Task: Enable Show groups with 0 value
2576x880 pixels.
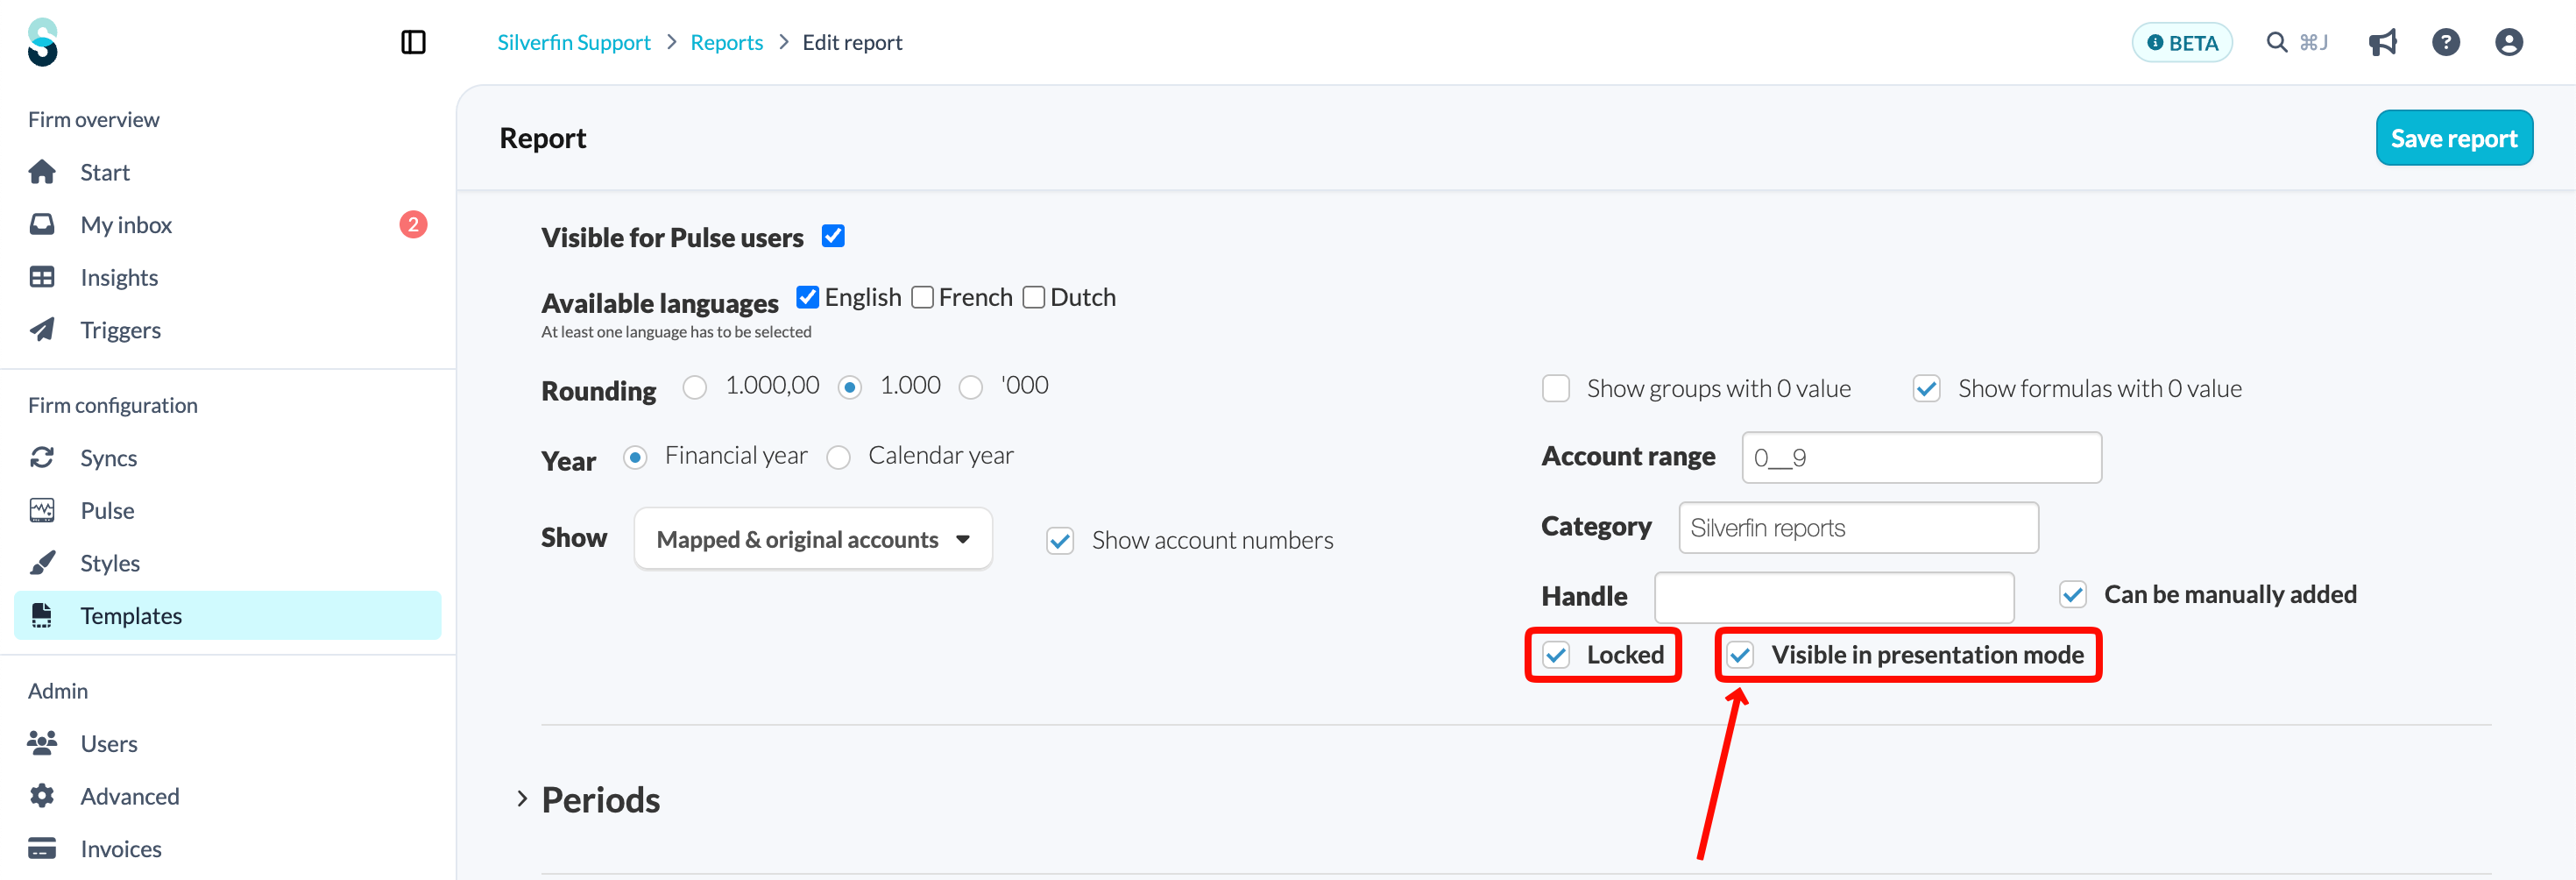Action: 1556,388
